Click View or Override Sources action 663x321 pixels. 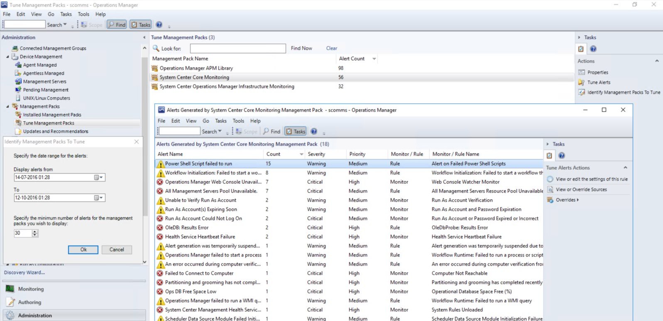pos(581,189)
